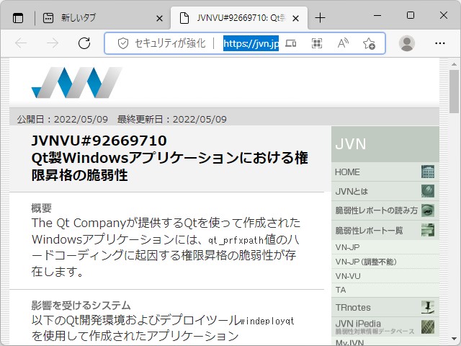The image size is (461, 346).
Task: Click the JVNとは globe icon
Action: [x=427, y=191]
